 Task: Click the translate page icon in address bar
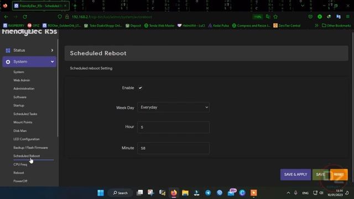(x=268, y=17)
